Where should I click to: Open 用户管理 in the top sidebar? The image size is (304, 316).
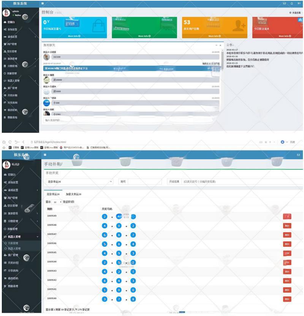point(12,44)
